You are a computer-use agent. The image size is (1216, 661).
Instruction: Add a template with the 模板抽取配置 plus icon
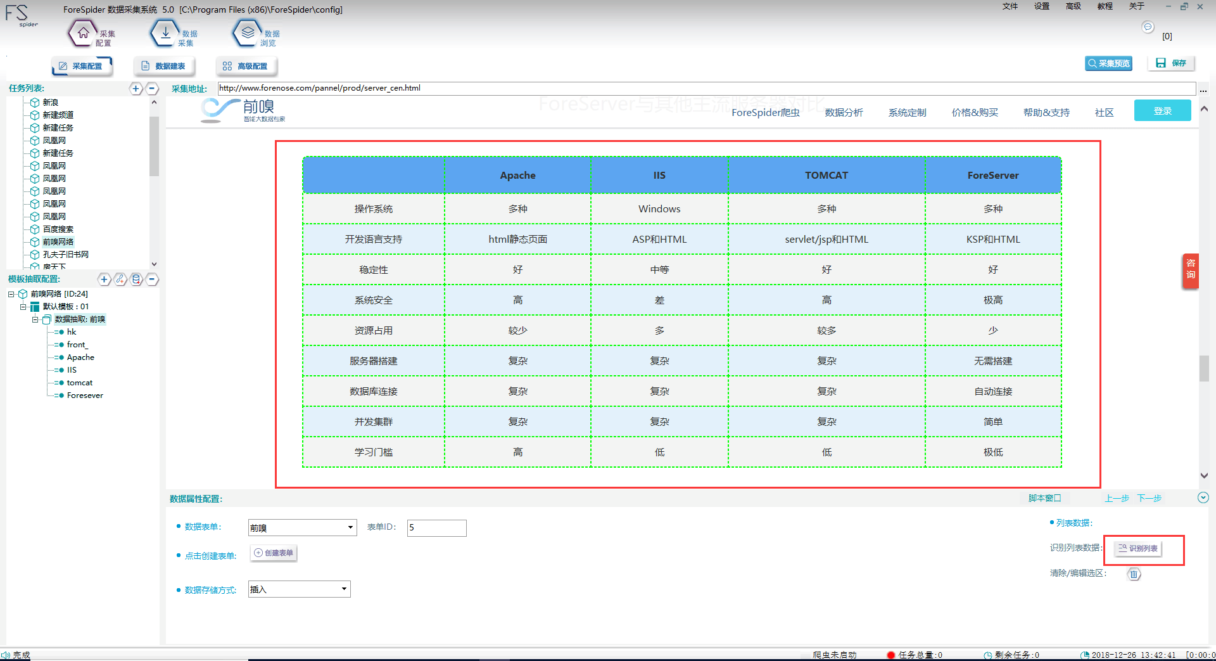point(104,279)
